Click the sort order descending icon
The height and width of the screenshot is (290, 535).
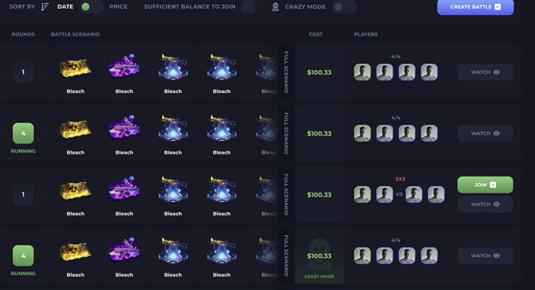(x=44, y=7)
